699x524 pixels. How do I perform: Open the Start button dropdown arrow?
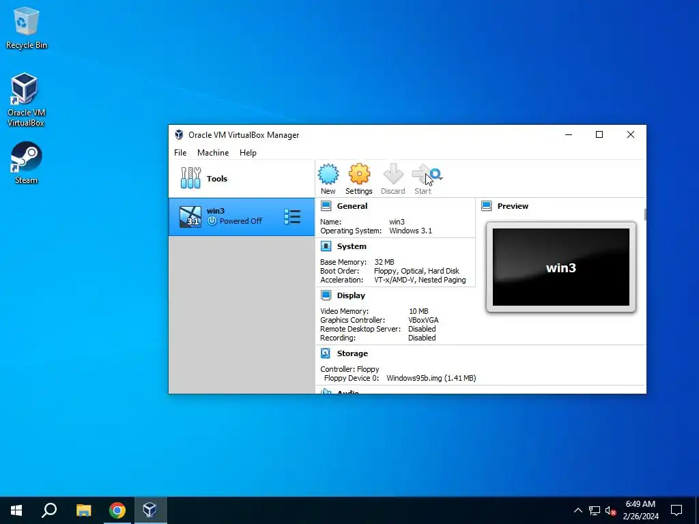tap(442, 178)
